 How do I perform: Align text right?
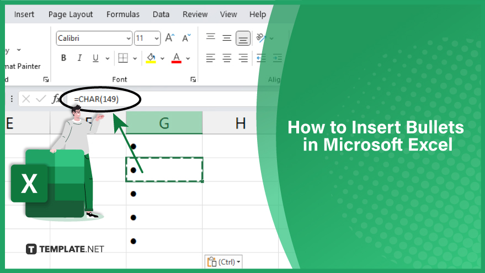coord(243,58)
